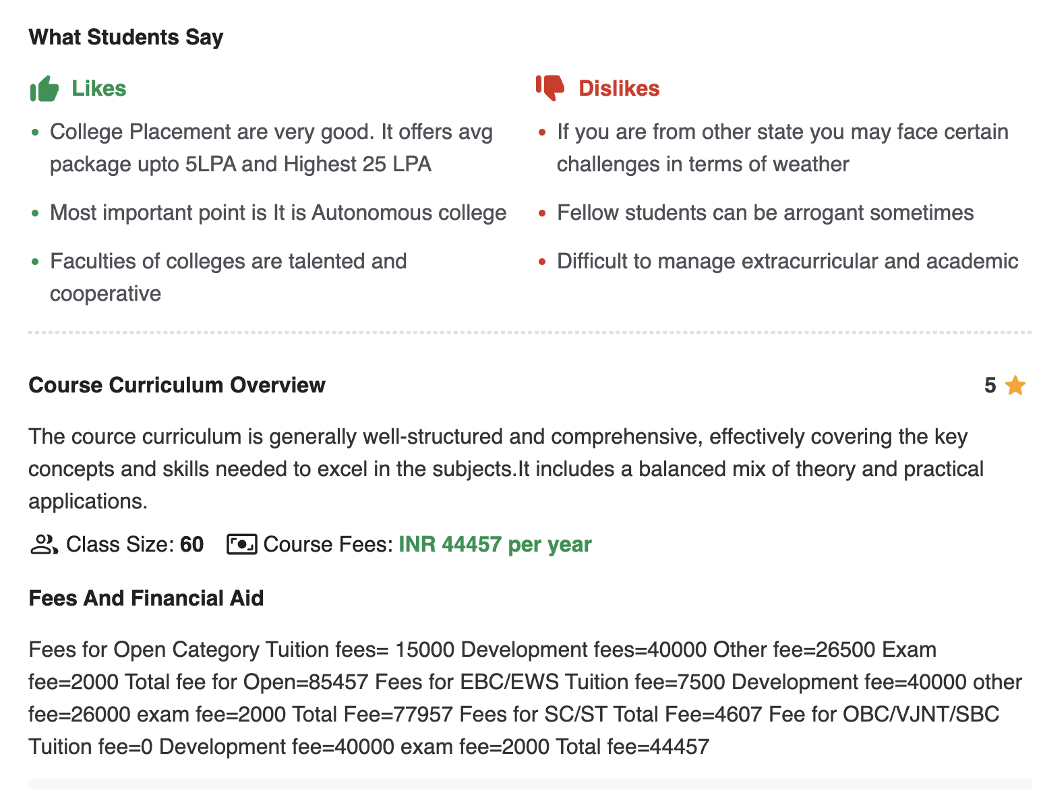Image resolution: width=1041 pixels, height=789 pixels.
Task: Click the extracurricular and academic dislike item
Action: pyautogui.click(x=787, y=261)
